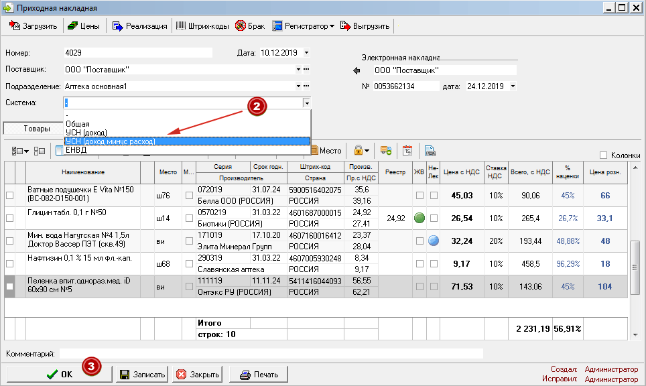
Task: Click the Реализация toolbar icon
Action: [x=117, y=26]
